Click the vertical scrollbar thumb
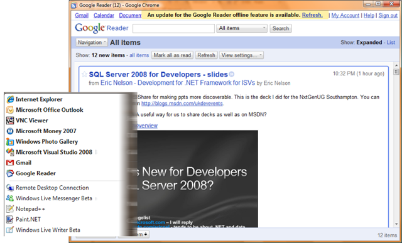Screen dimensions: 402x243 pyautogui.click(x=396, y=72)
